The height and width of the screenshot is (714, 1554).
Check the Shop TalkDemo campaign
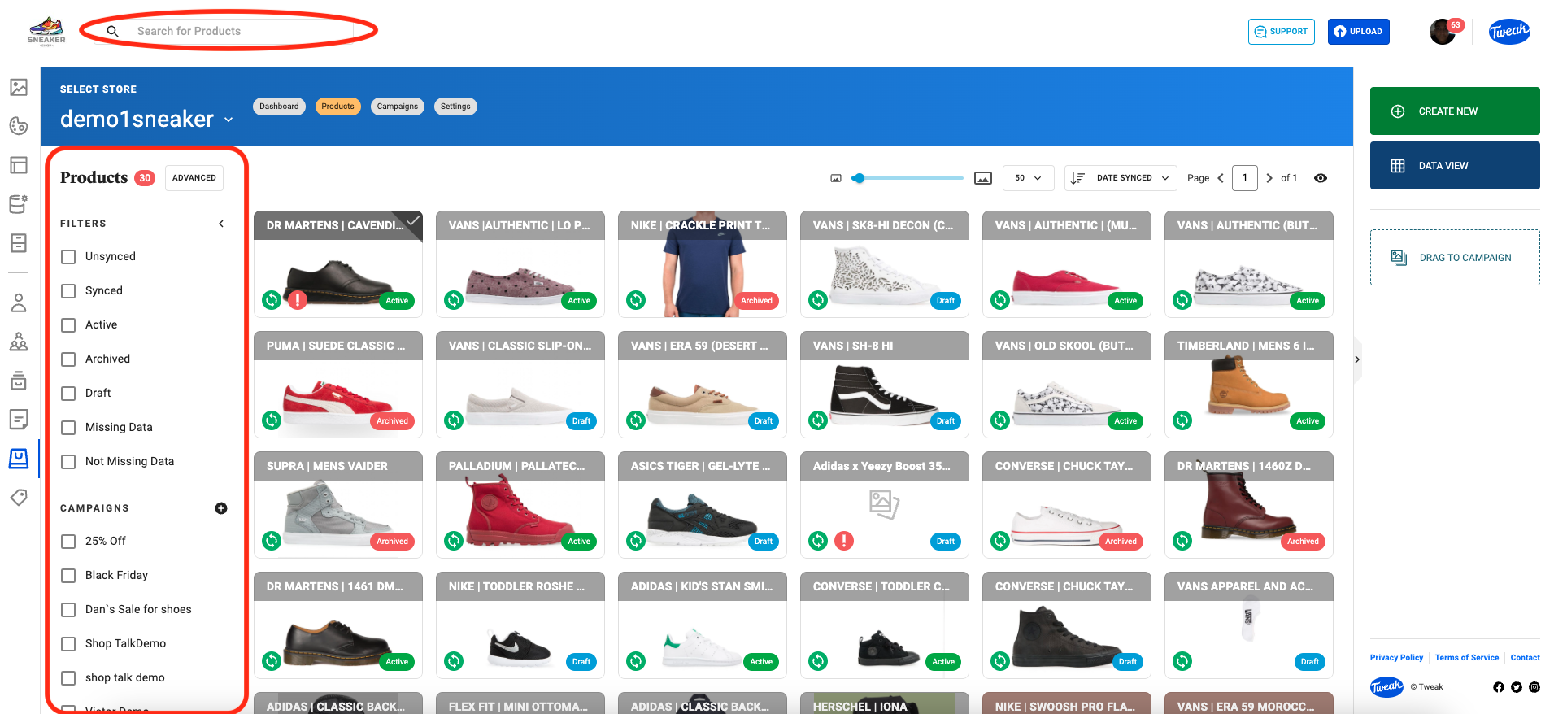pos(68,644)
